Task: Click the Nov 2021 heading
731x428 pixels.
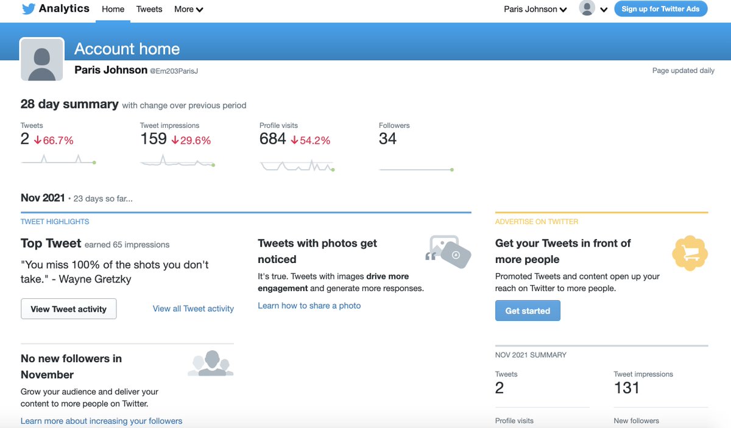Action: pos(43,198)
